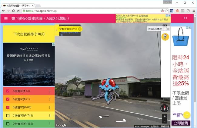Open Chrome's main menu icon
This screenshot has height=128, width=197.
(194, 11)
